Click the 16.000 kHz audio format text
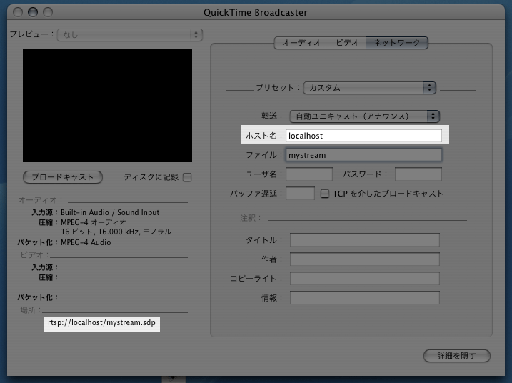 point(116,232)
